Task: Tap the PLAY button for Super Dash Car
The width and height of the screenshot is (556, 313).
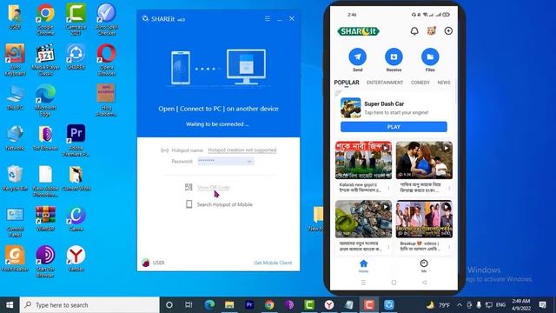Action: tap(394, 127)
